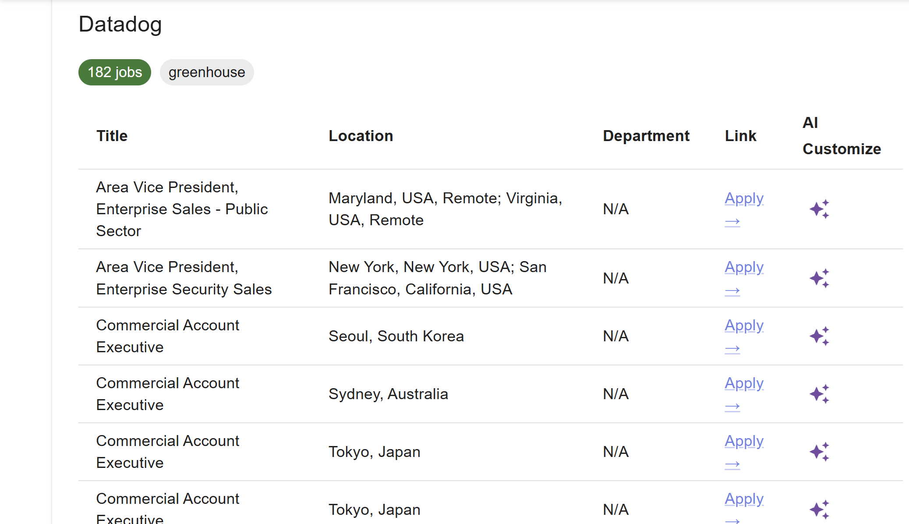The image size is (909, 524).
Task: Open Apply link for Public Sector role
Action: [744, 199]
